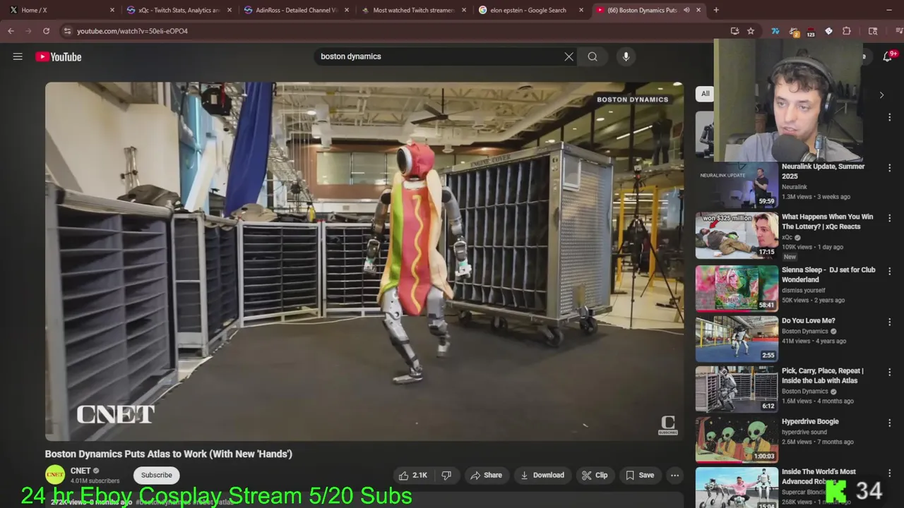This screenshot has width=904, height=508.
Task: Open options for Pick, Carry, Place, Repeat
Action: coord(890,372)
